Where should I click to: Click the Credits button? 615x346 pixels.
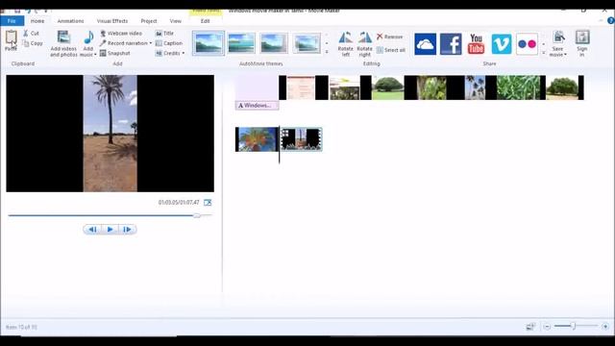point(168,53)
